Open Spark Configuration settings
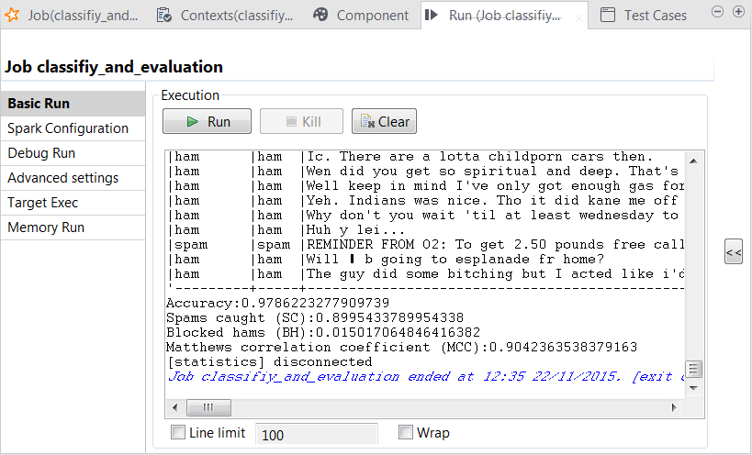The height and width of the screenshot is (455, 752). coord(73,128)
